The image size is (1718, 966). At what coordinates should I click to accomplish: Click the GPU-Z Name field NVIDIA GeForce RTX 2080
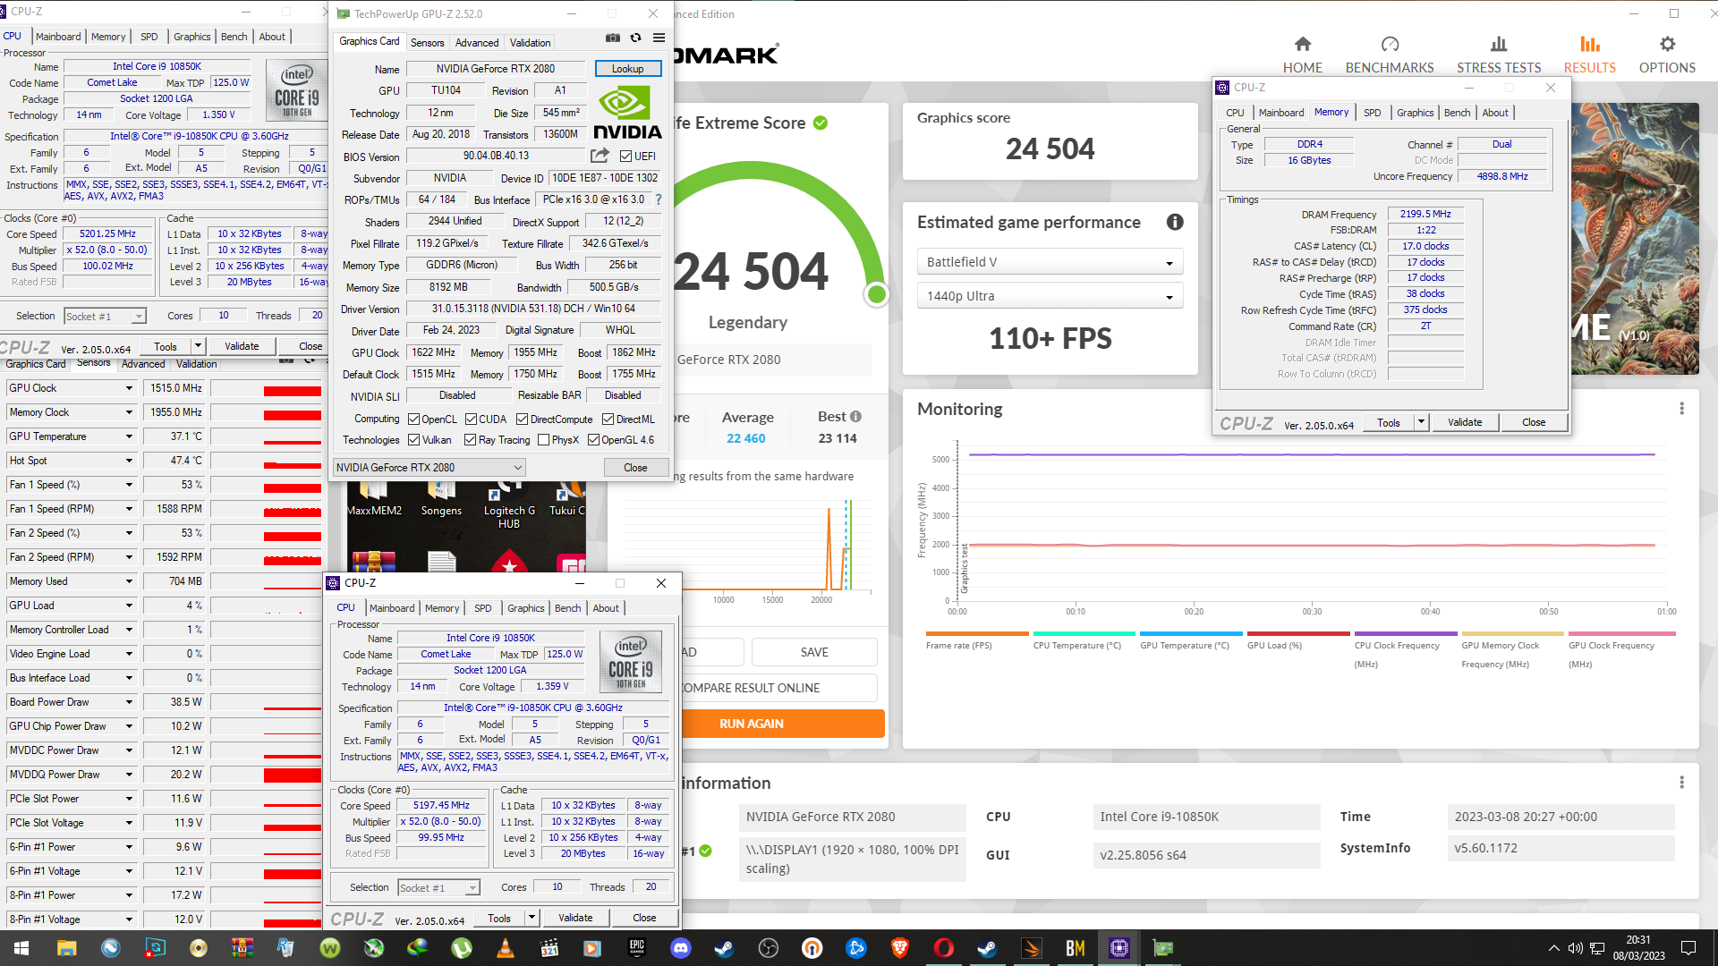(496, 69)
